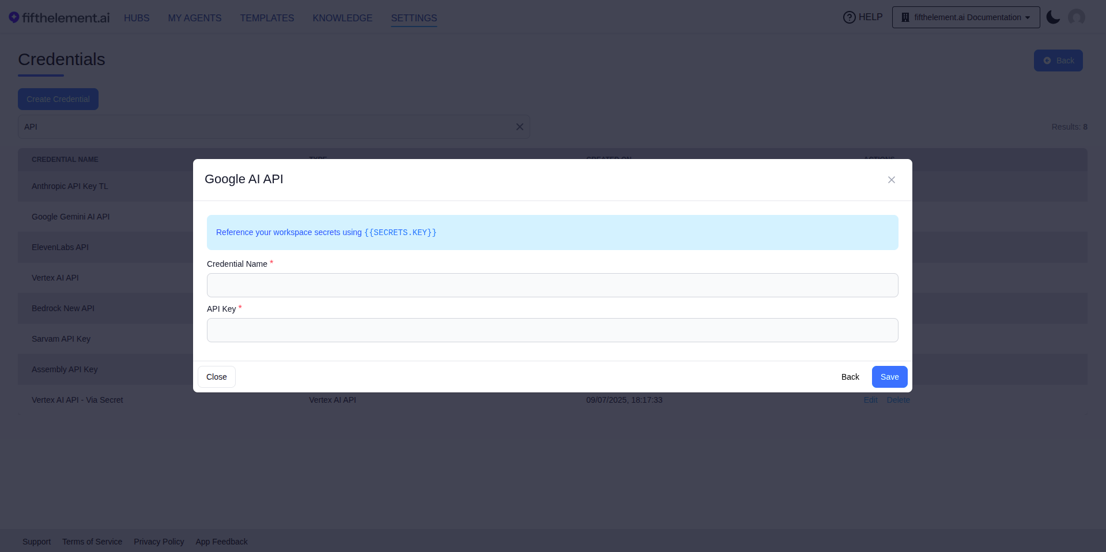Image resolution: width=1106 pixels, height=552 pixels.
Task: Click the Results: 8 count text
Action: pos(1069,127)
